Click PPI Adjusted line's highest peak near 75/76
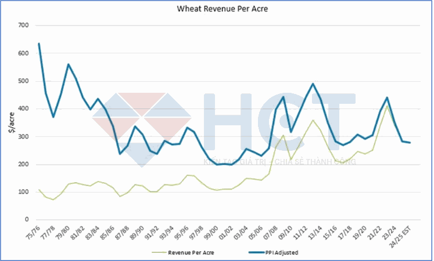The height and width of the screenshot is (261, 434). pyautogui.click(x=39, y=43)
